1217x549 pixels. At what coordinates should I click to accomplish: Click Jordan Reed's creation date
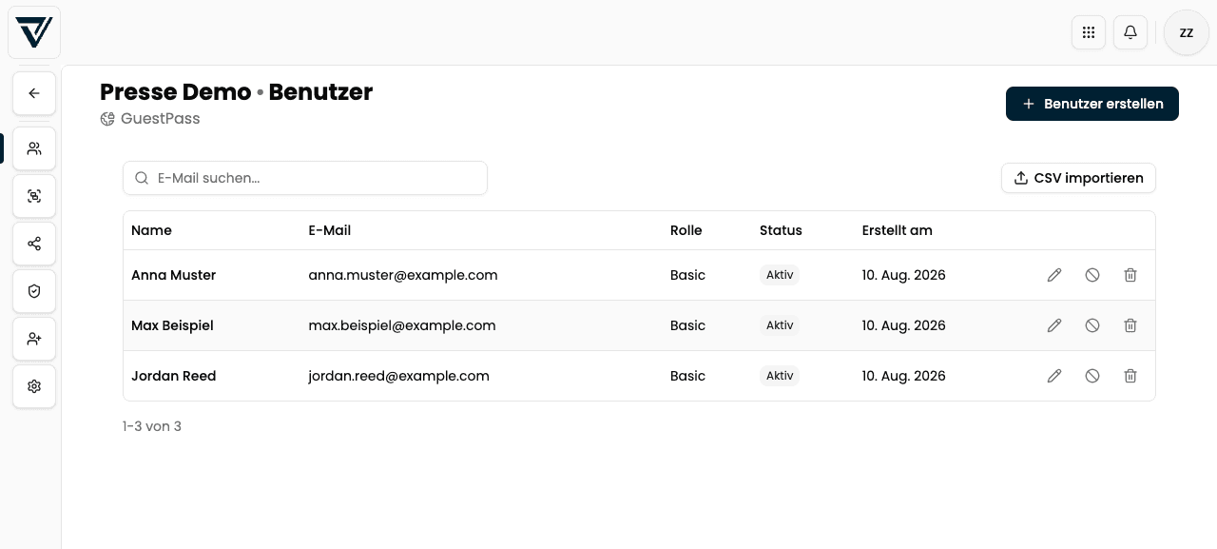pos(904,376)
